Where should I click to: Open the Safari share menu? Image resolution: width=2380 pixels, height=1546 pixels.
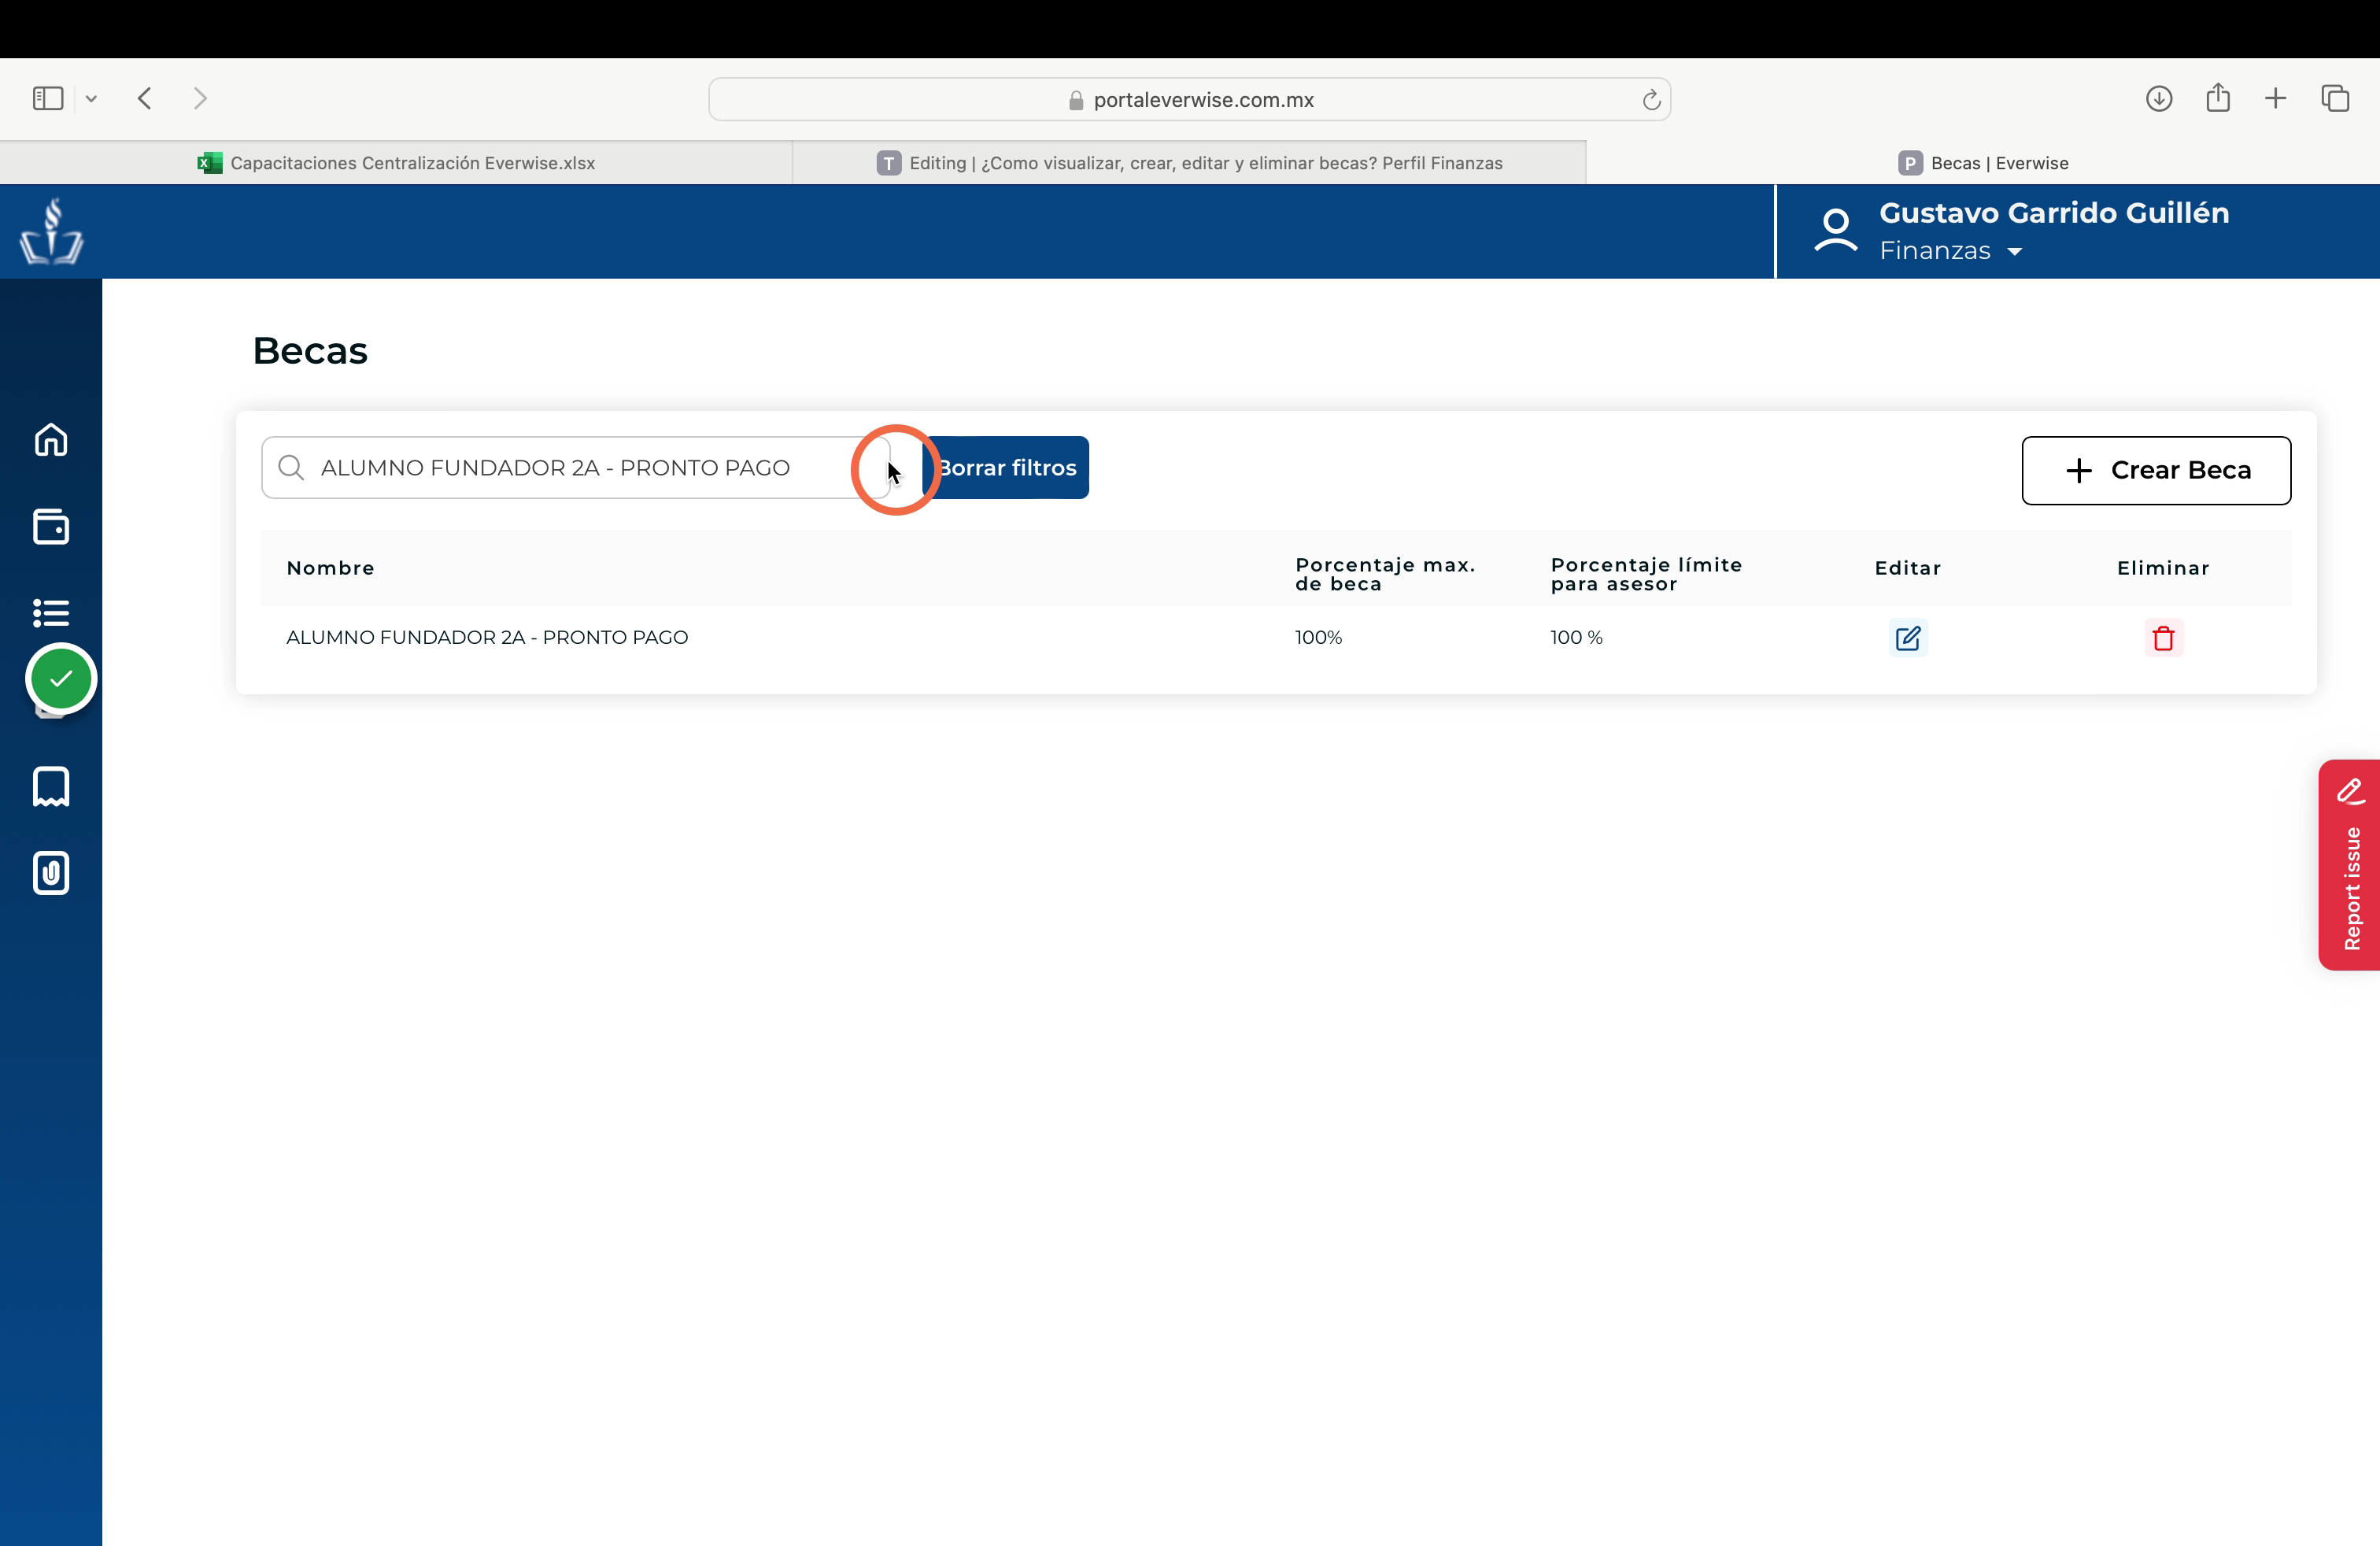pyautogui.click(x=2218, y=97)
